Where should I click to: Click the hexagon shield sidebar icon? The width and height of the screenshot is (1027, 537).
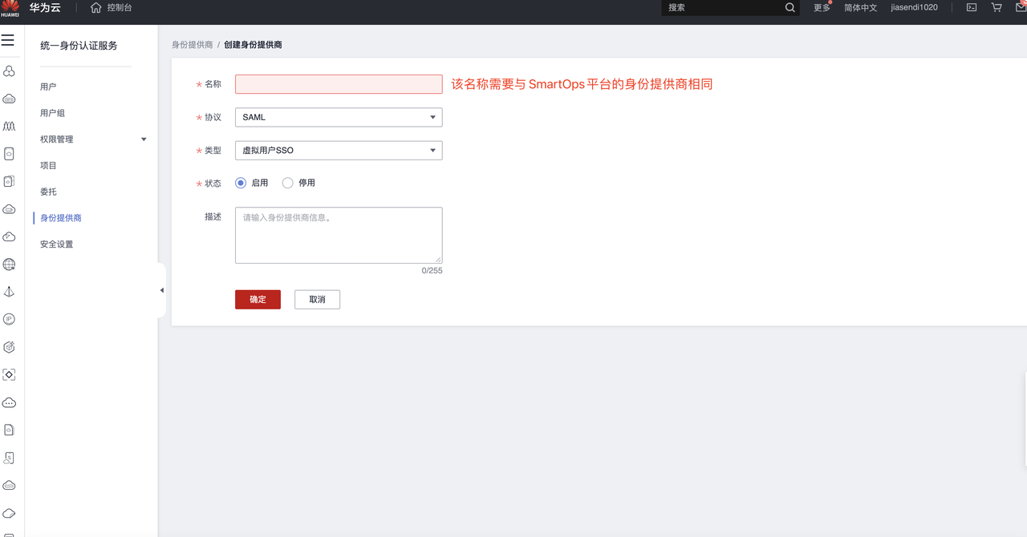click(9, 347)
